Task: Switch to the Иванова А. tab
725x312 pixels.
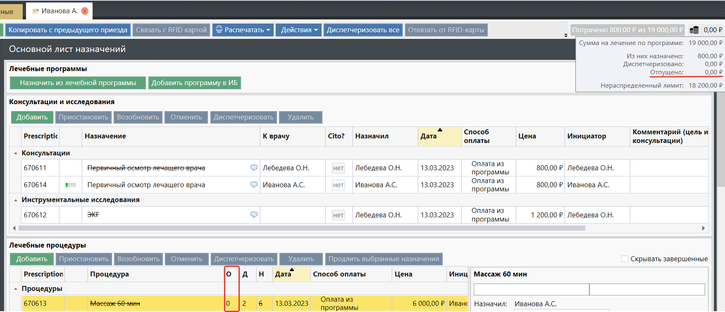Action: point(59,11)
